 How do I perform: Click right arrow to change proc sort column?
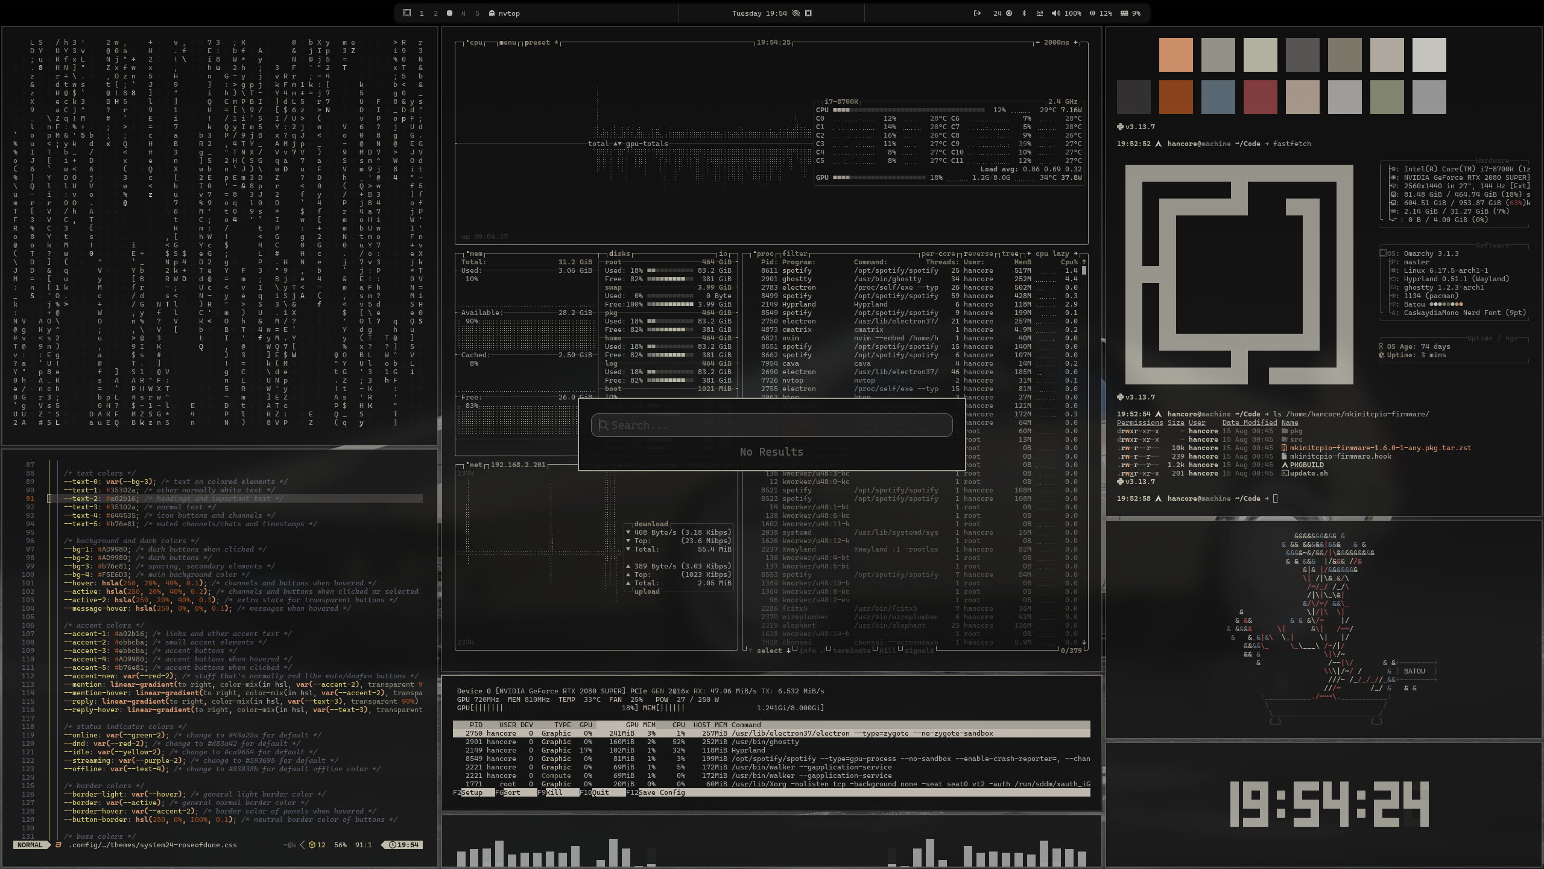pos(1076,254)
